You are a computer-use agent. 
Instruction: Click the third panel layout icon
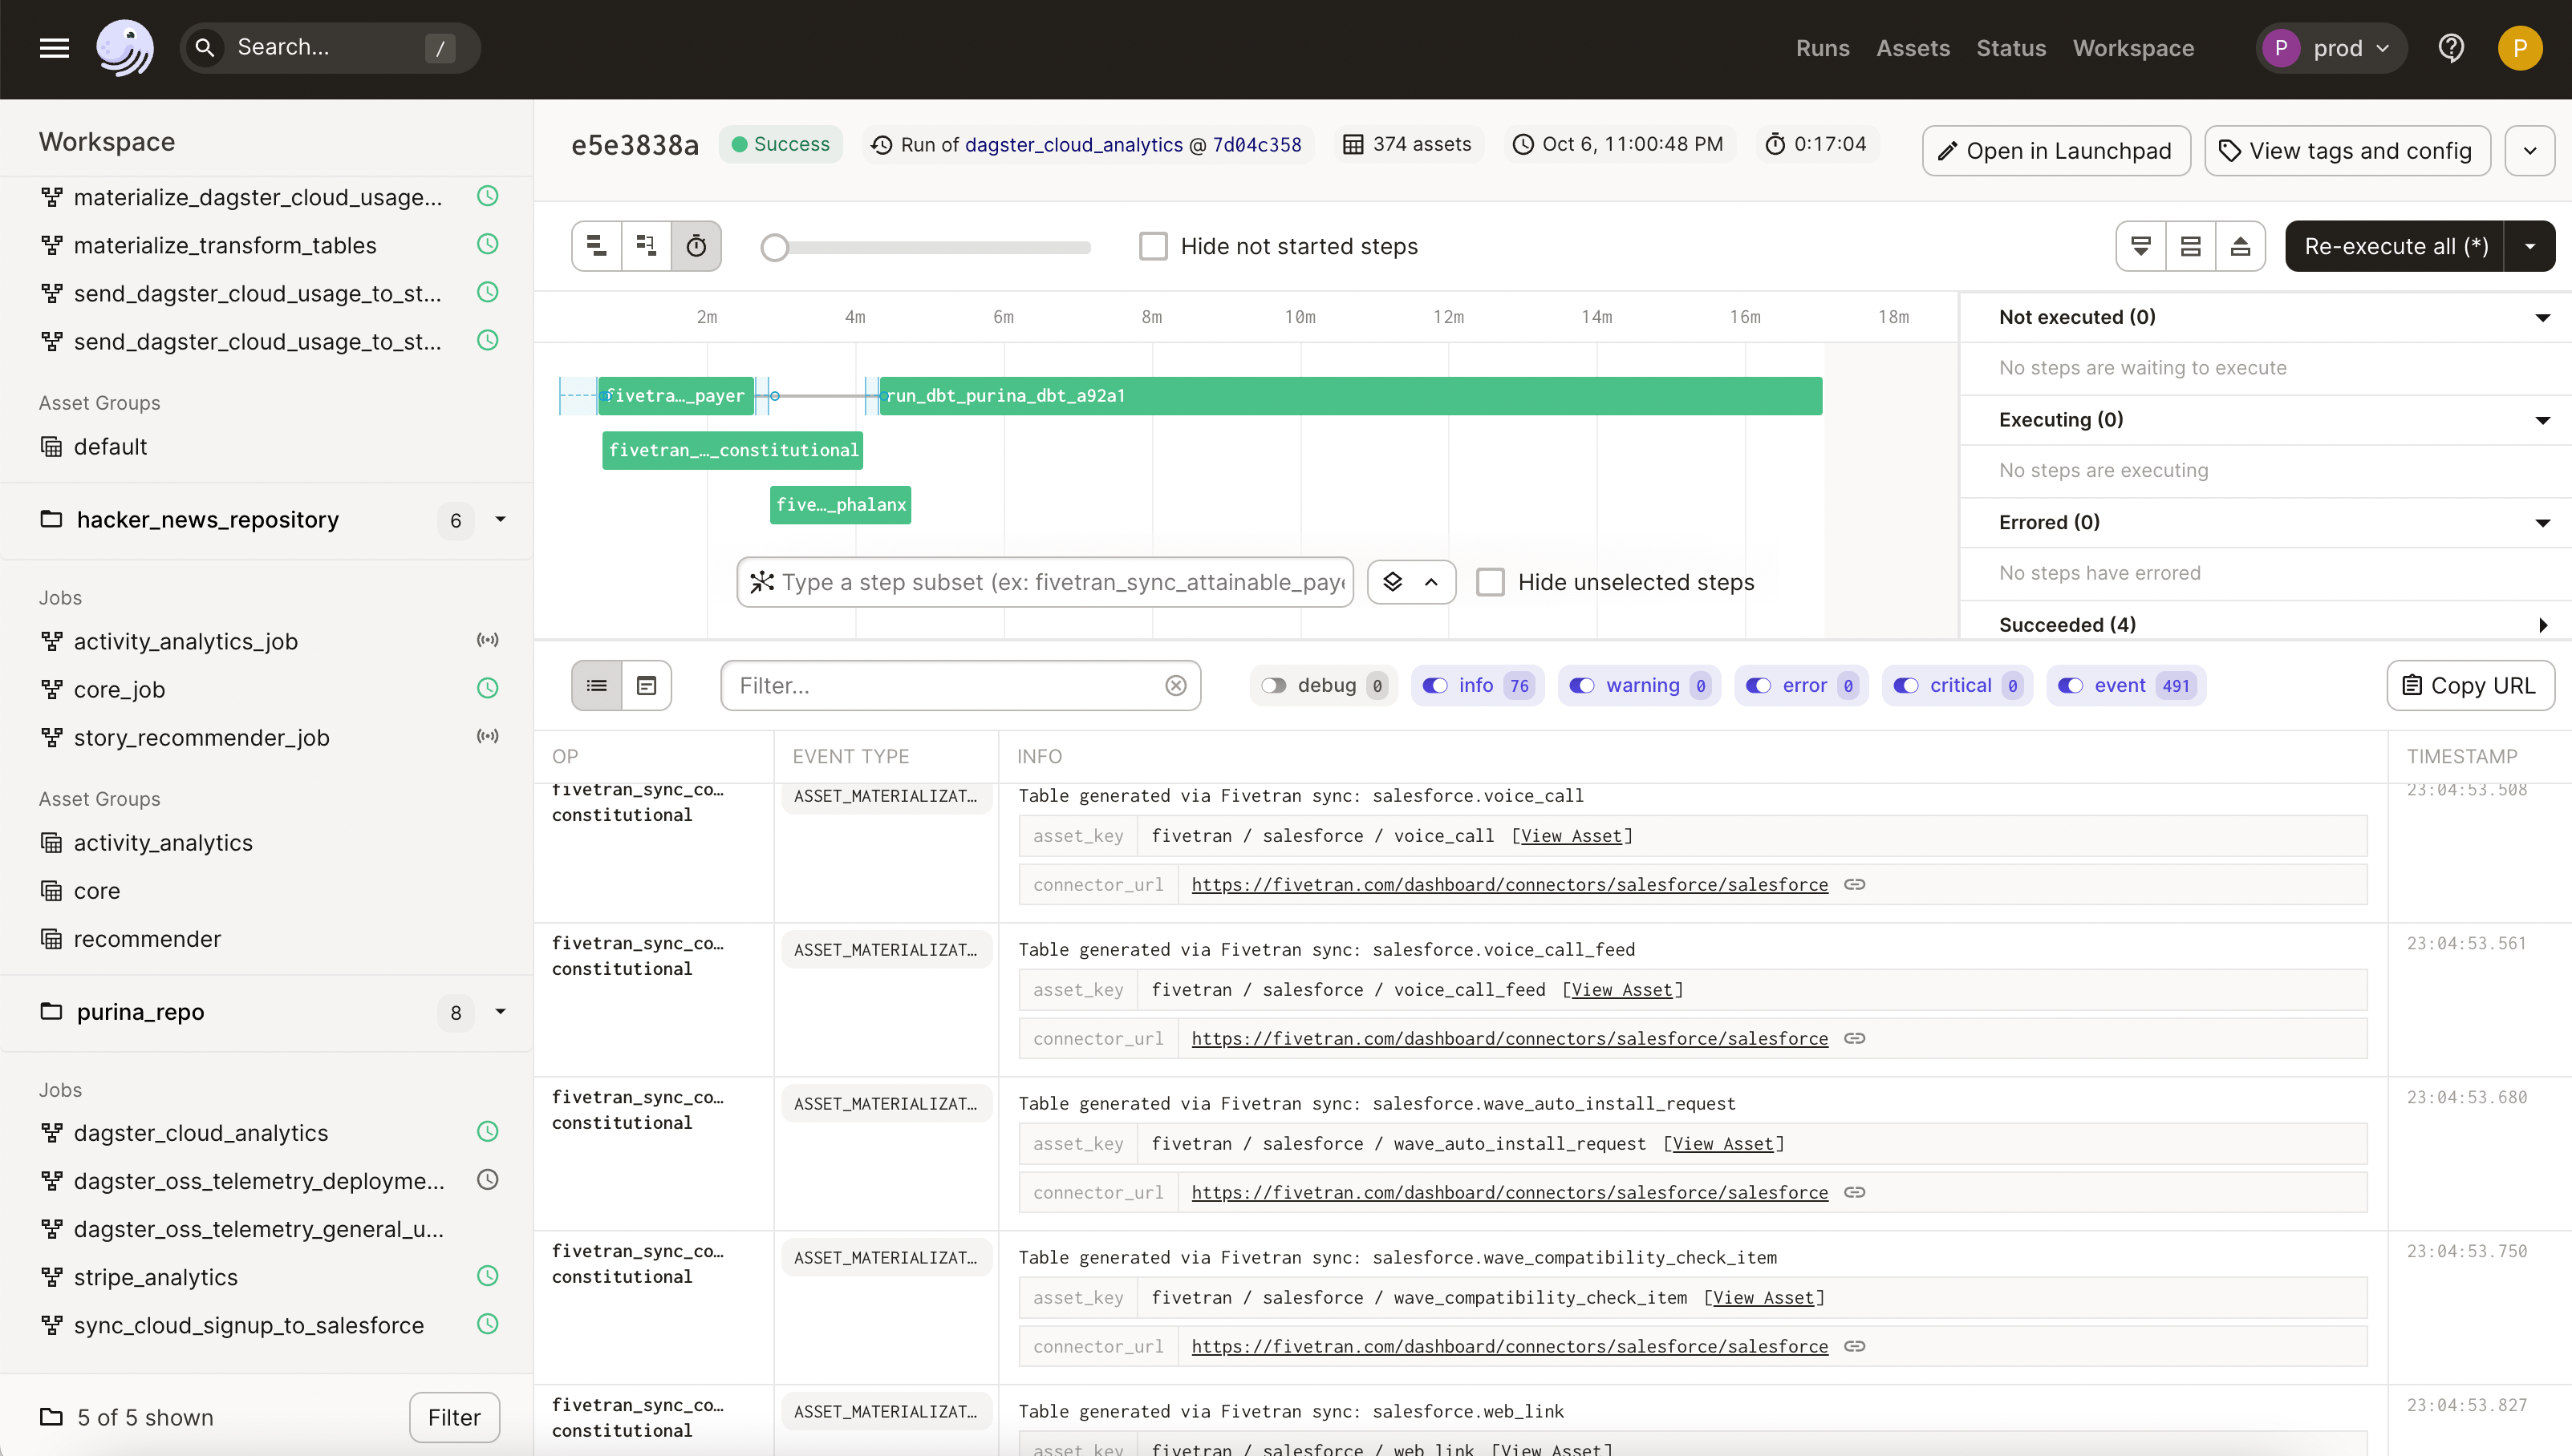[2241, 246]
